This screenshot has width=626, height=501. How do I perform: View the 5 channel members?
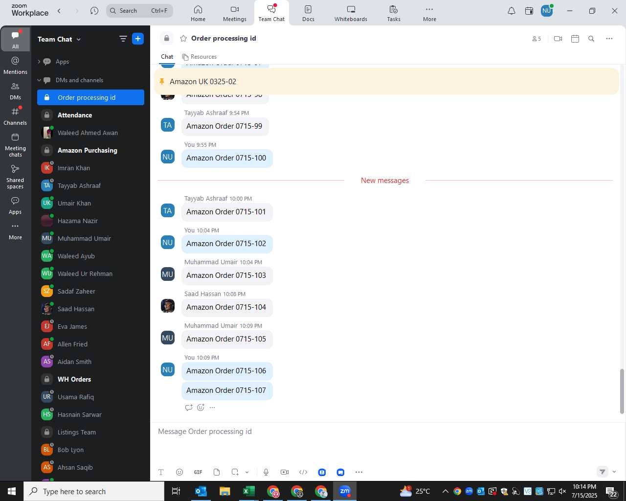pos(537,39)
